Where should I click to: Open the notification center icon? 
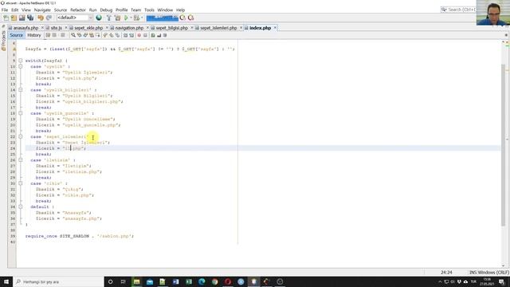click(502, 281)
